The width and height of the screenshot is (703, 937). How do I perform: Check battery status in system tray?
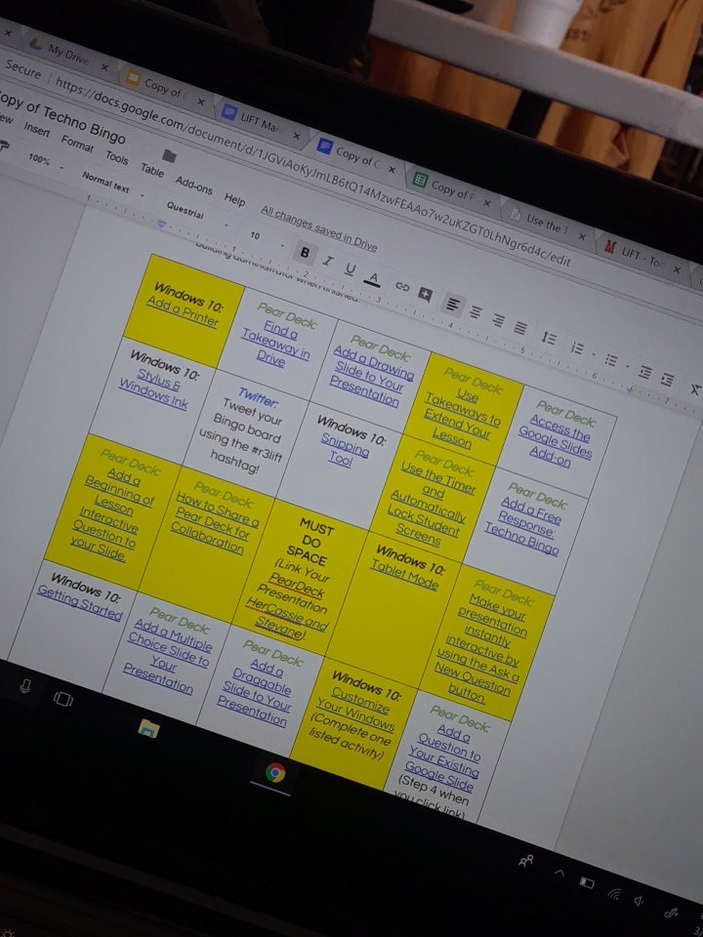(x=587, y=883)
